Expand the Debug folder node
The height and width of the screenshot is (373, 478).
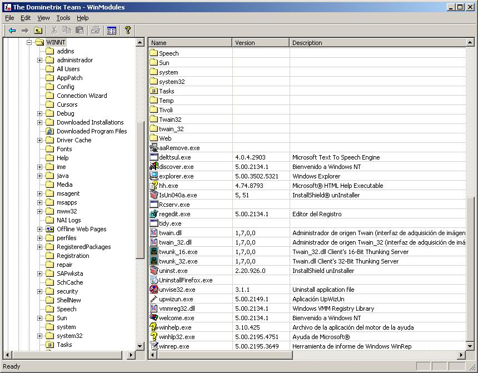pos(39,113)
